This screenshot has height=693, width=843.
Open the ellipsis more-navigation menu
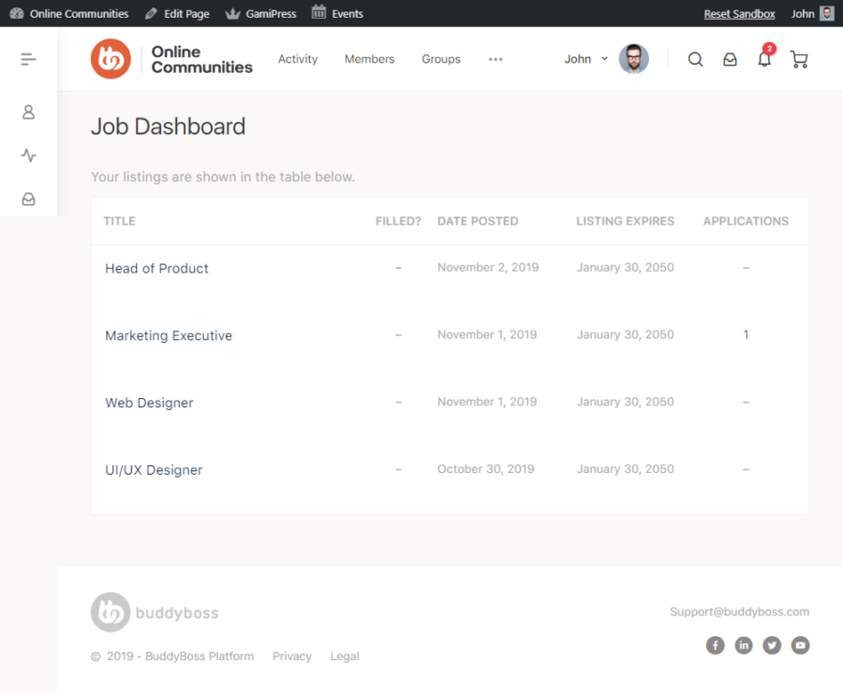pos(495,59)
